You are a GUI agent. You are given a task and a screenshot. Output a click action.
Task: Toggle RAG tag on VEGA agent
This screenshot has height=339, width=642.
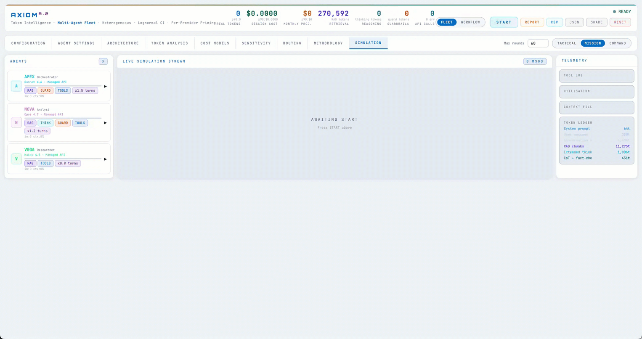30,163
